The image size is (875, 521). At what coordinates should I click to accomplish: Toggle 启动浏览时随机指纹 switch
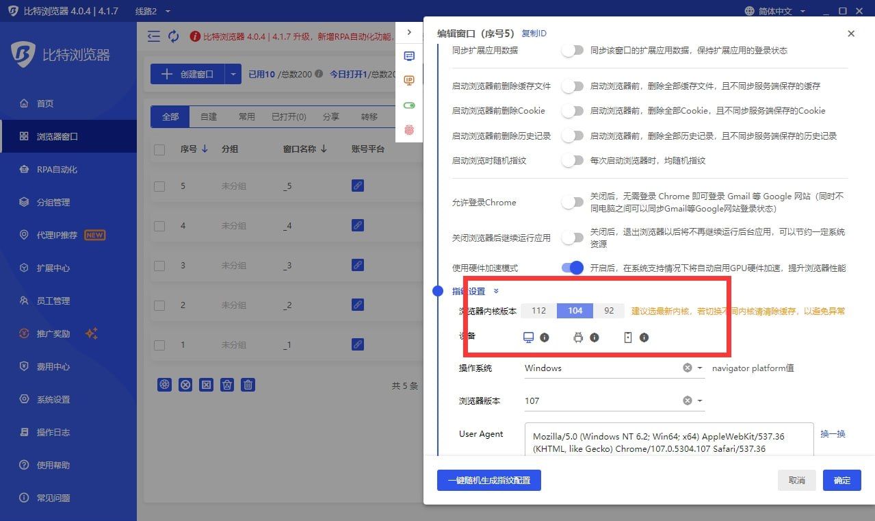(x=573, y=160)
